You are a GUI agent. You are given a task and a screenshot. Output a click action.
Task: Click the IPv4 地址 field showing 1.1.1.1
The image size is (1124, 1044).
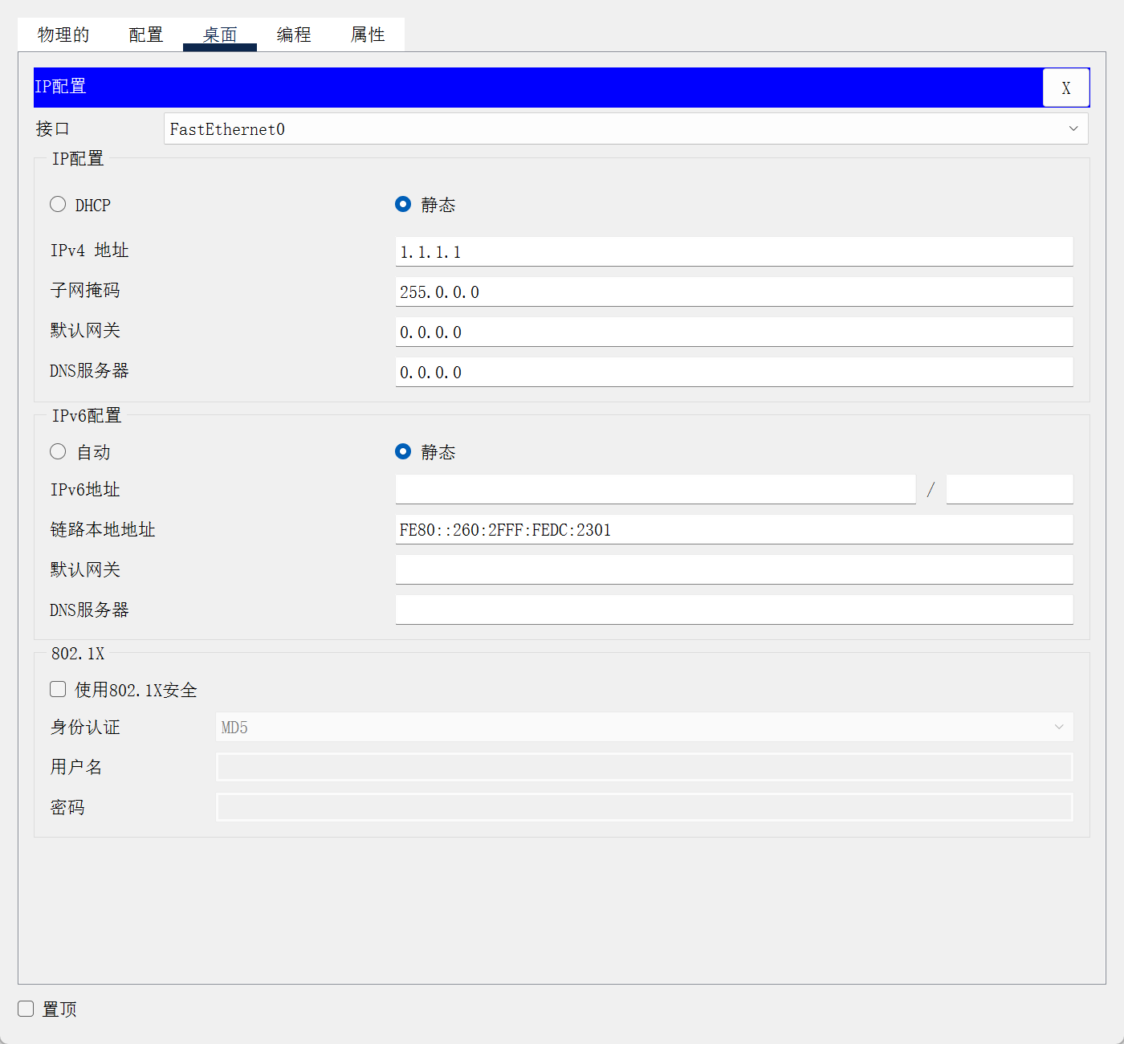(734, 251)
